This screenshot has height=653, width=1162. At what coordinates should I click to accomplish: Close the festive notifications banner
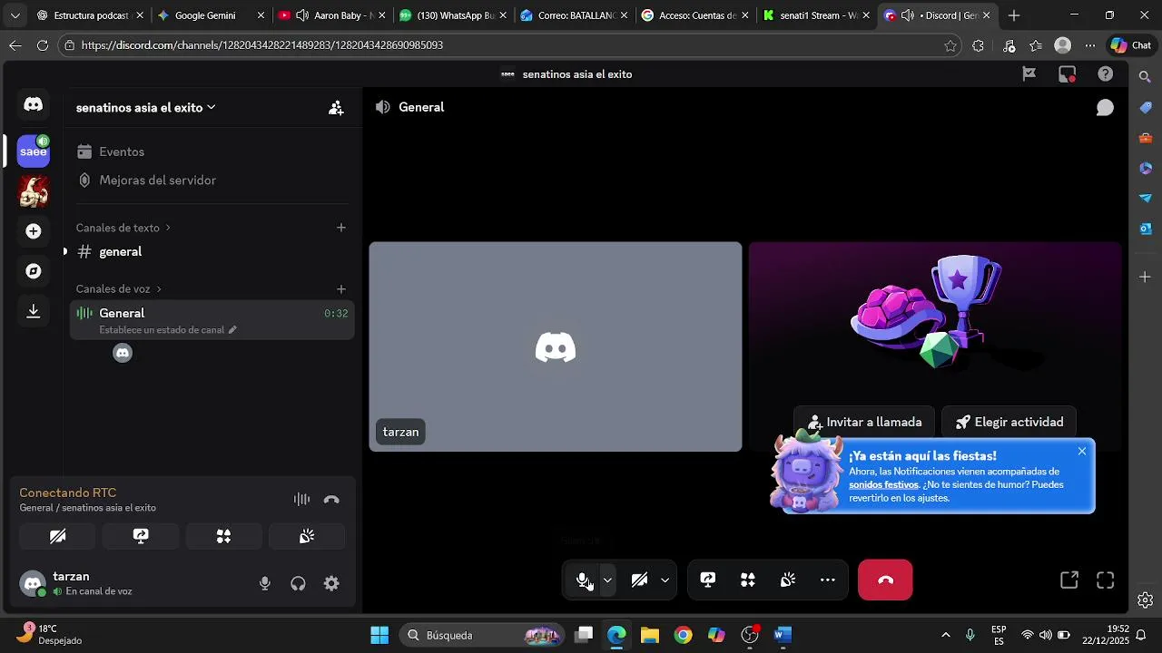[x=1082, y=452]
